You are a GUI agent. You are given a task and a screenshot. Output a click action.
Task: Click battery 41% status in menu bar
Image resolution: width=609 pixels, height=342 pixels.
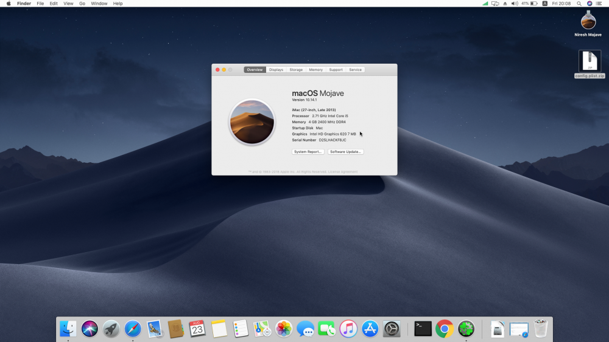click(529, 4)
